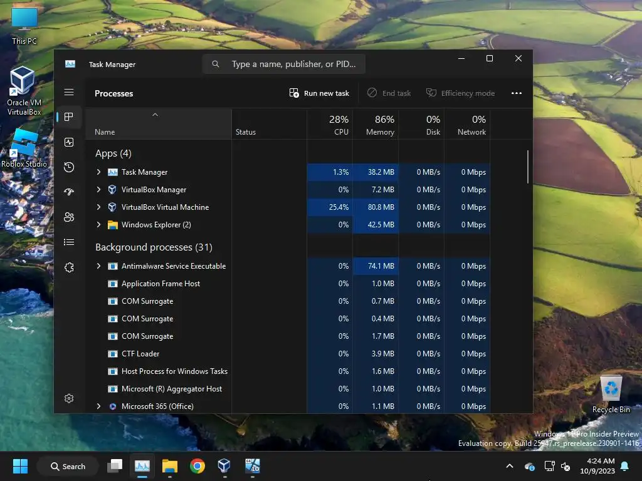Viewport: 642px width, 481px height.
Task: Sort by the Network column header
Action: [x=468, y=125]
